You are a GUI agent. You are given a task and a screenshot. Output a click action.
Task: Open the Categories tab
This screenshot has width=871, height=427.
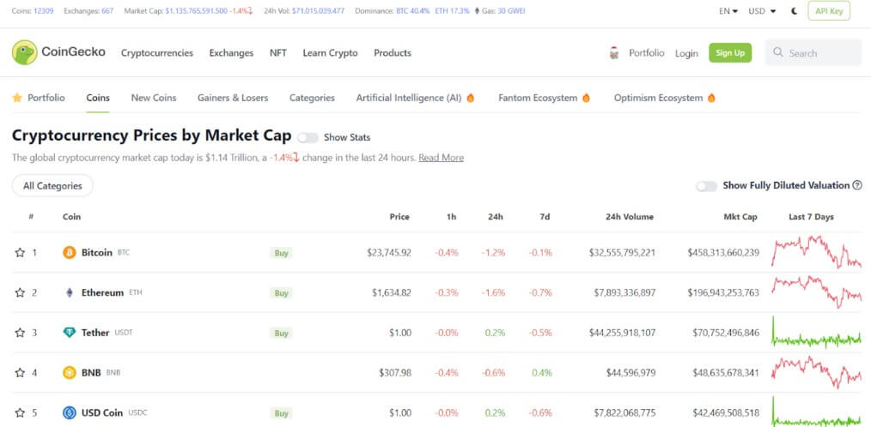pyautogui.click(x=312, y=98)
